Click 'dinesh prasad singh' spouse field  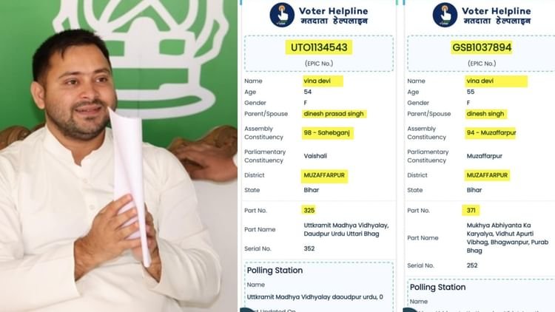[x=334, y=114]
